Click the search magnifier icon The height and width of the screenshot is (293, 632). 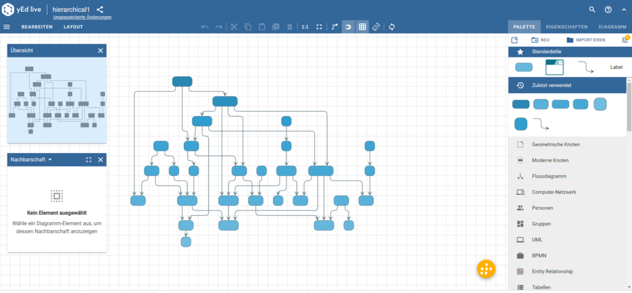[592, 10]
